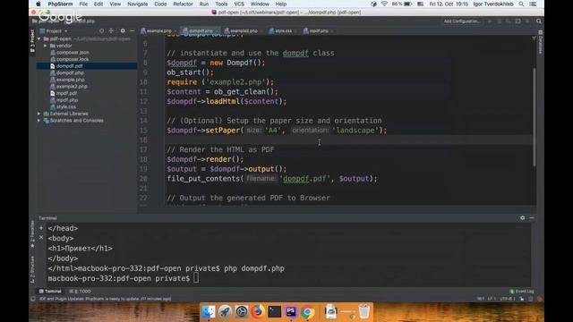This screenshot has width=573, height=322.
Task: Click the locate/scroll from source icon in Project panel
Action: [x=101, y=31]
